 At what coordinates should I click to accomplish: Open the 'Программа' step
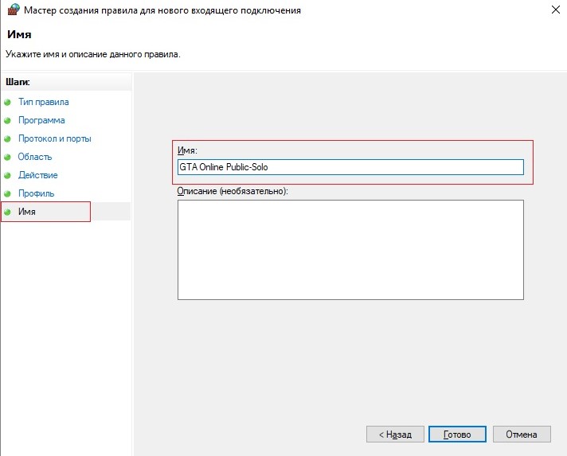[x=41, y=120]
